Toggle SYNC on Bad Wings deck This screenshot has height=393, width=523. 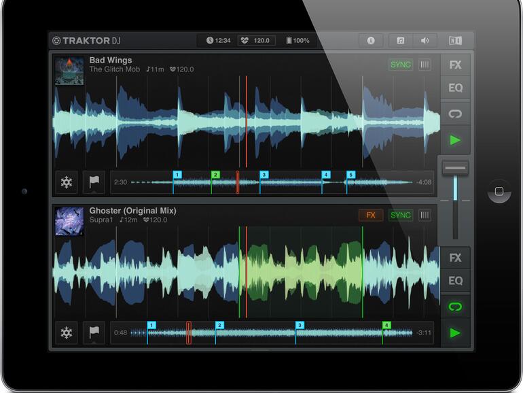[401, 65]
